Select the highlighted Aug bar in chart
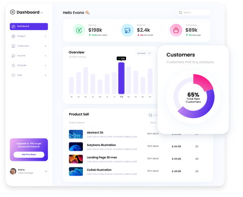Viewport: 243px width, 197px height. (x=121, y=78)
